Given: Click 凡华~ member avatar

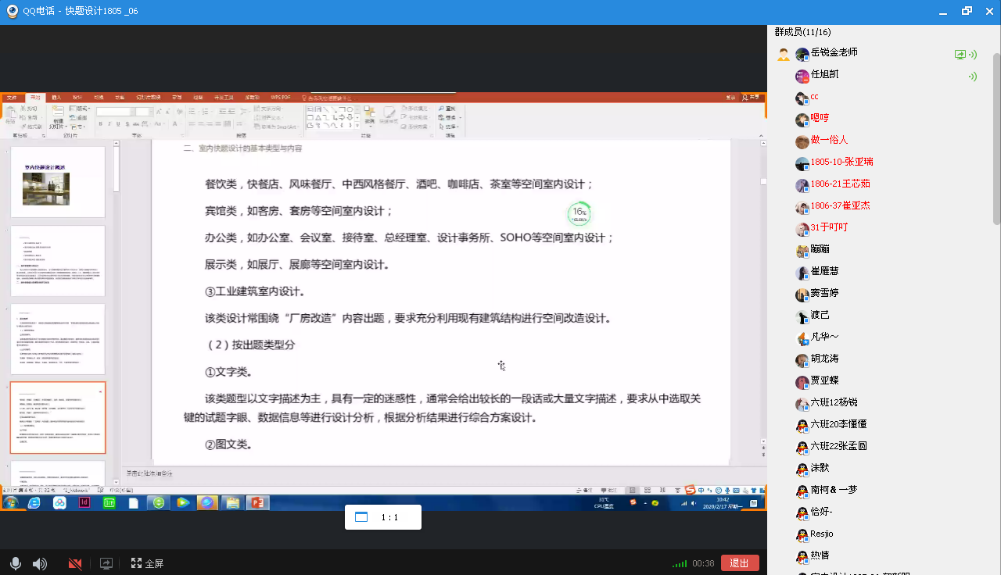Looking at the screenshot, I should (802, 338).
